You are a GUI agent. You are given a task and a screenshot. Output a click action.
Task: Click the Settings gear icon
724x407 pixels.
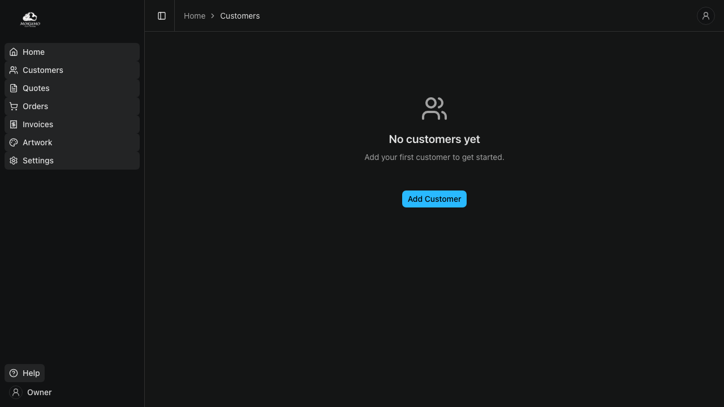(14, 161)
